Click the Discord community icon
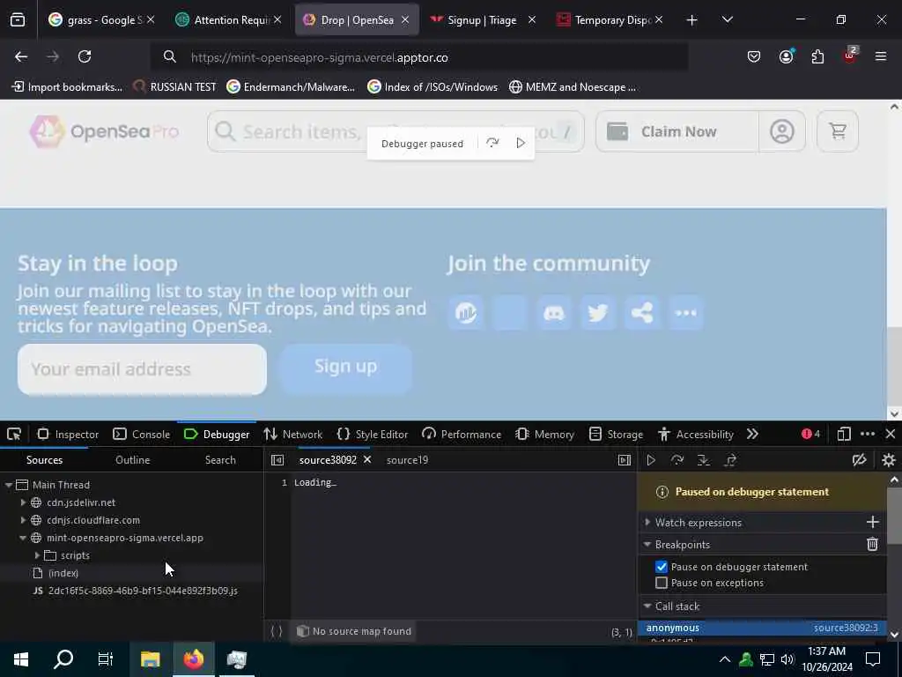Image resolution: width=902 pixels, height=677 pixels. [554, 313]
